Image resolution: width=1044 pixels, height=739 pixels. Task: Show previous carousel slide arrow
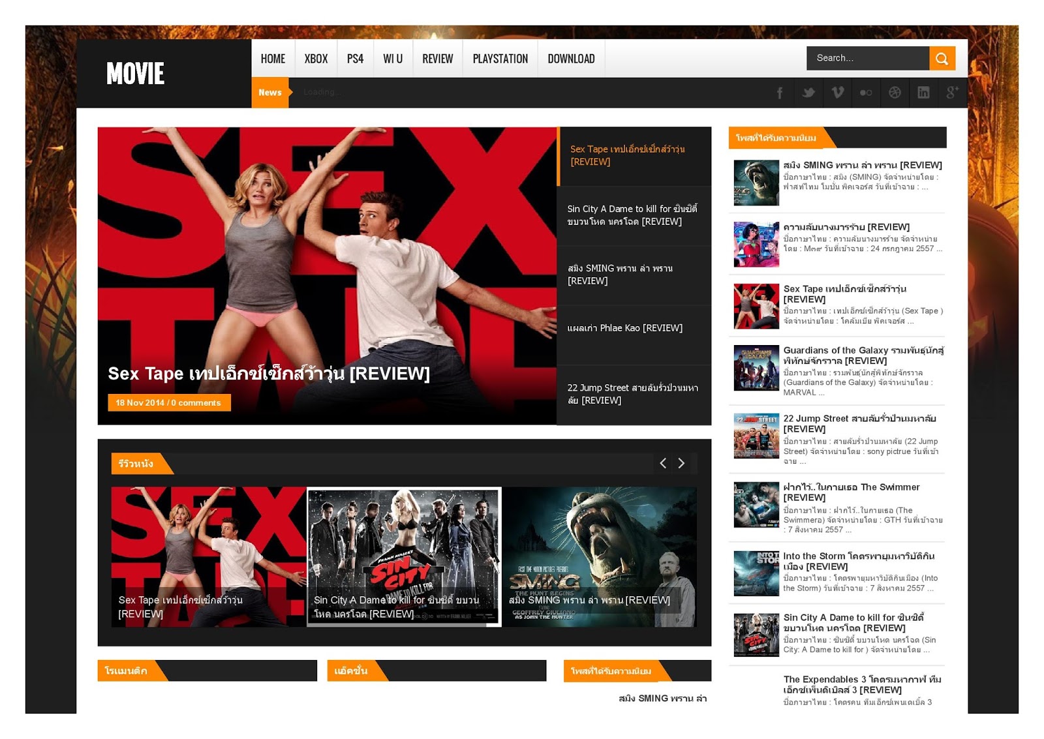tap(663, 463)
